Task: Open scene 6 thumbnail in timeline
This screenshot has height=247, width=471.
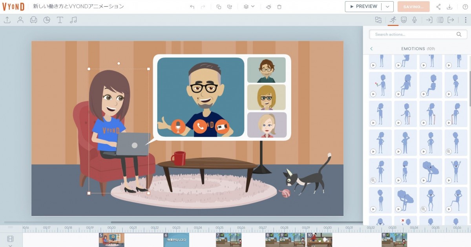Action: coord(176,240)
